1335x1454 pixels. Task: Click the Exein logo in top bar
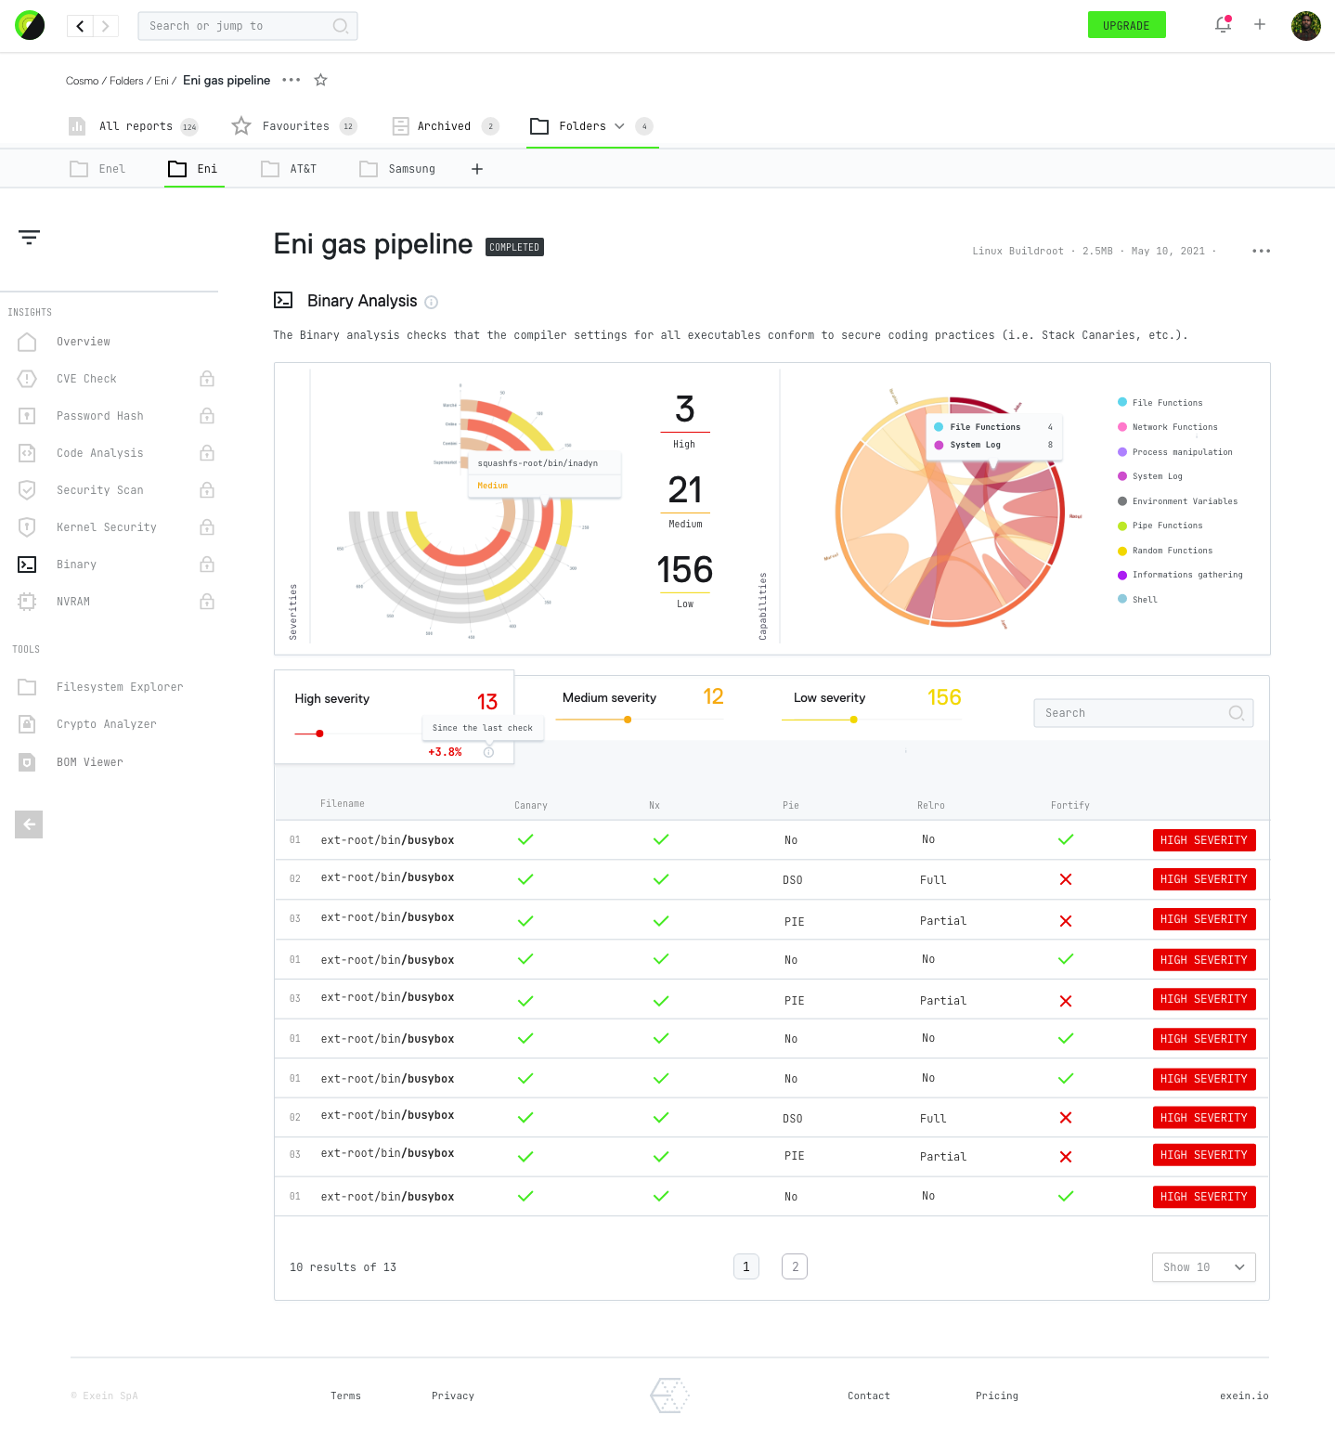click(30, 25)
